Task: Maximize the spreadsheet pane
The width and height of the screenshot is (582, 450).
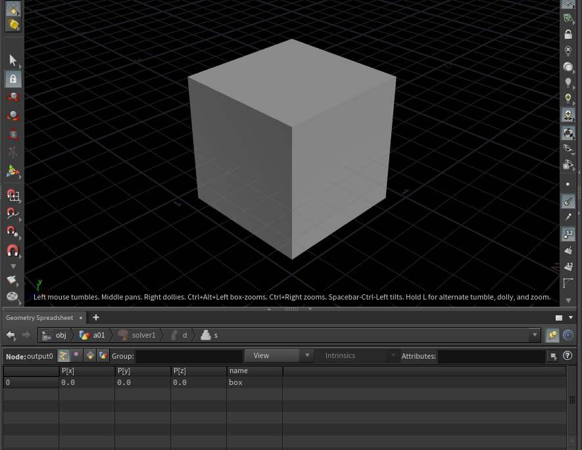Action: pos(558,318)
